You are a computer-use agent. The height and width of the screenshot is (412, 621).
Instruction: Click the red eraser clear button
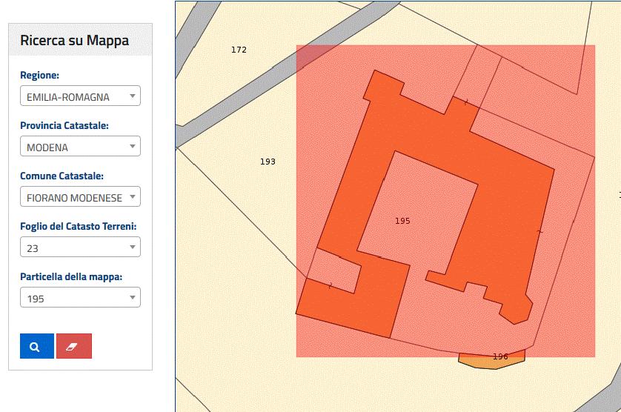tap(74, 346)
